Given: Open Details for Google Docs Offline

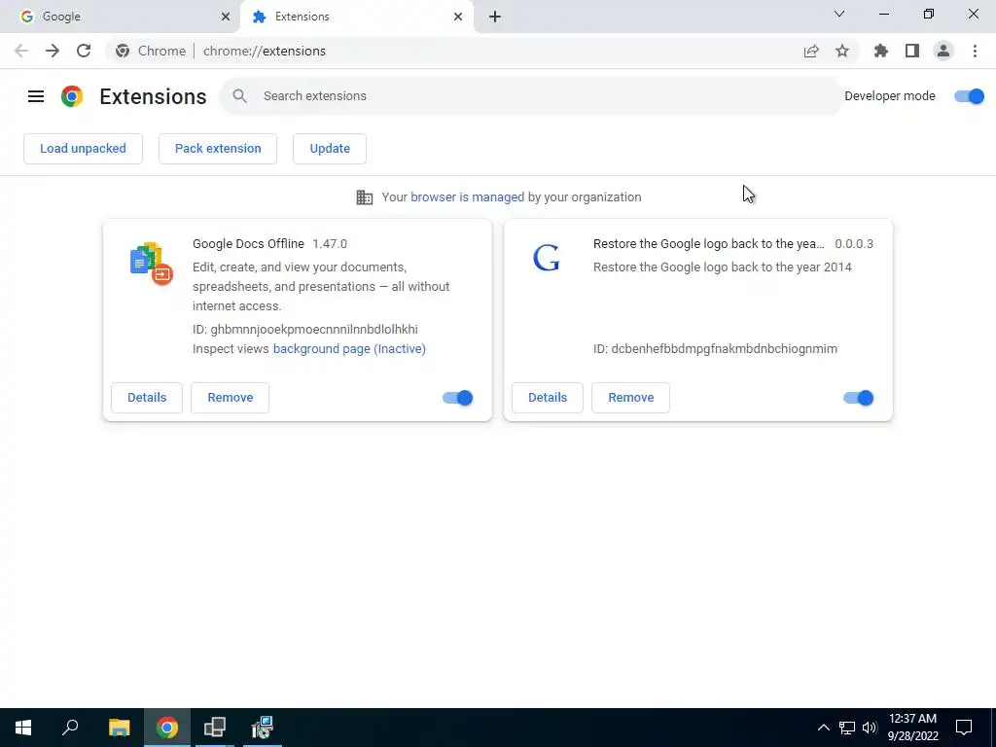Looking at the screenshot, I should tap(147, 398).
